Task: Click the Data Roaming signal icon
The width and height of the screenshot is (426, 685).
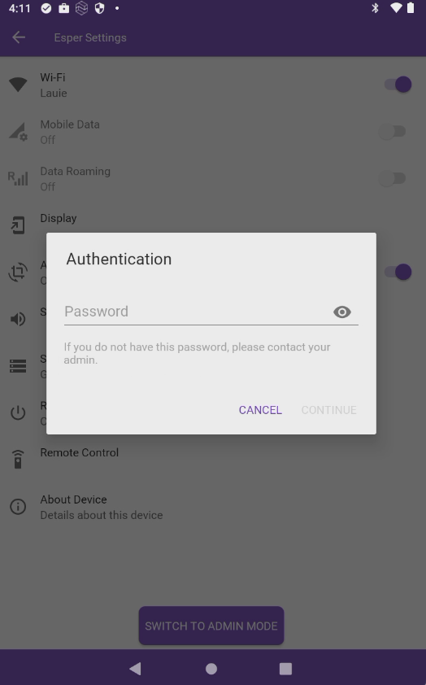Action: (18, 178)
